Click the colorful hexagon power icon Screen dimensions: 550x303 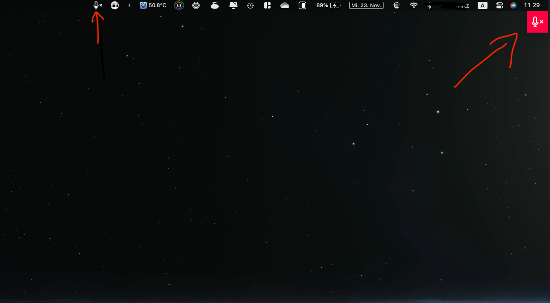pyautogui.click(x=179, y=5)
